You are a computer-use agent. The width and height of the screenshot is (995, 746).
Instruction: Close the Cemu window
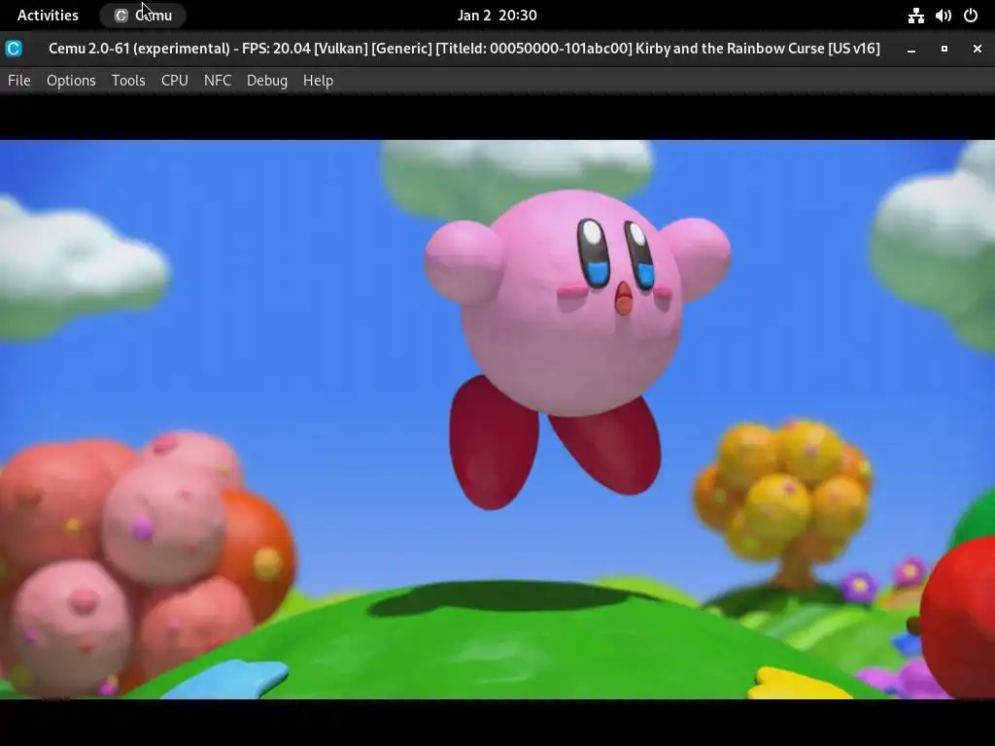point(978,49)
